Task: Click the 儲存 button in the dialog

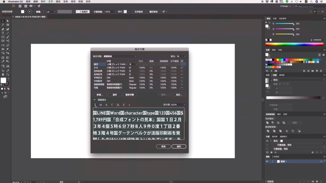Action: 115,95
